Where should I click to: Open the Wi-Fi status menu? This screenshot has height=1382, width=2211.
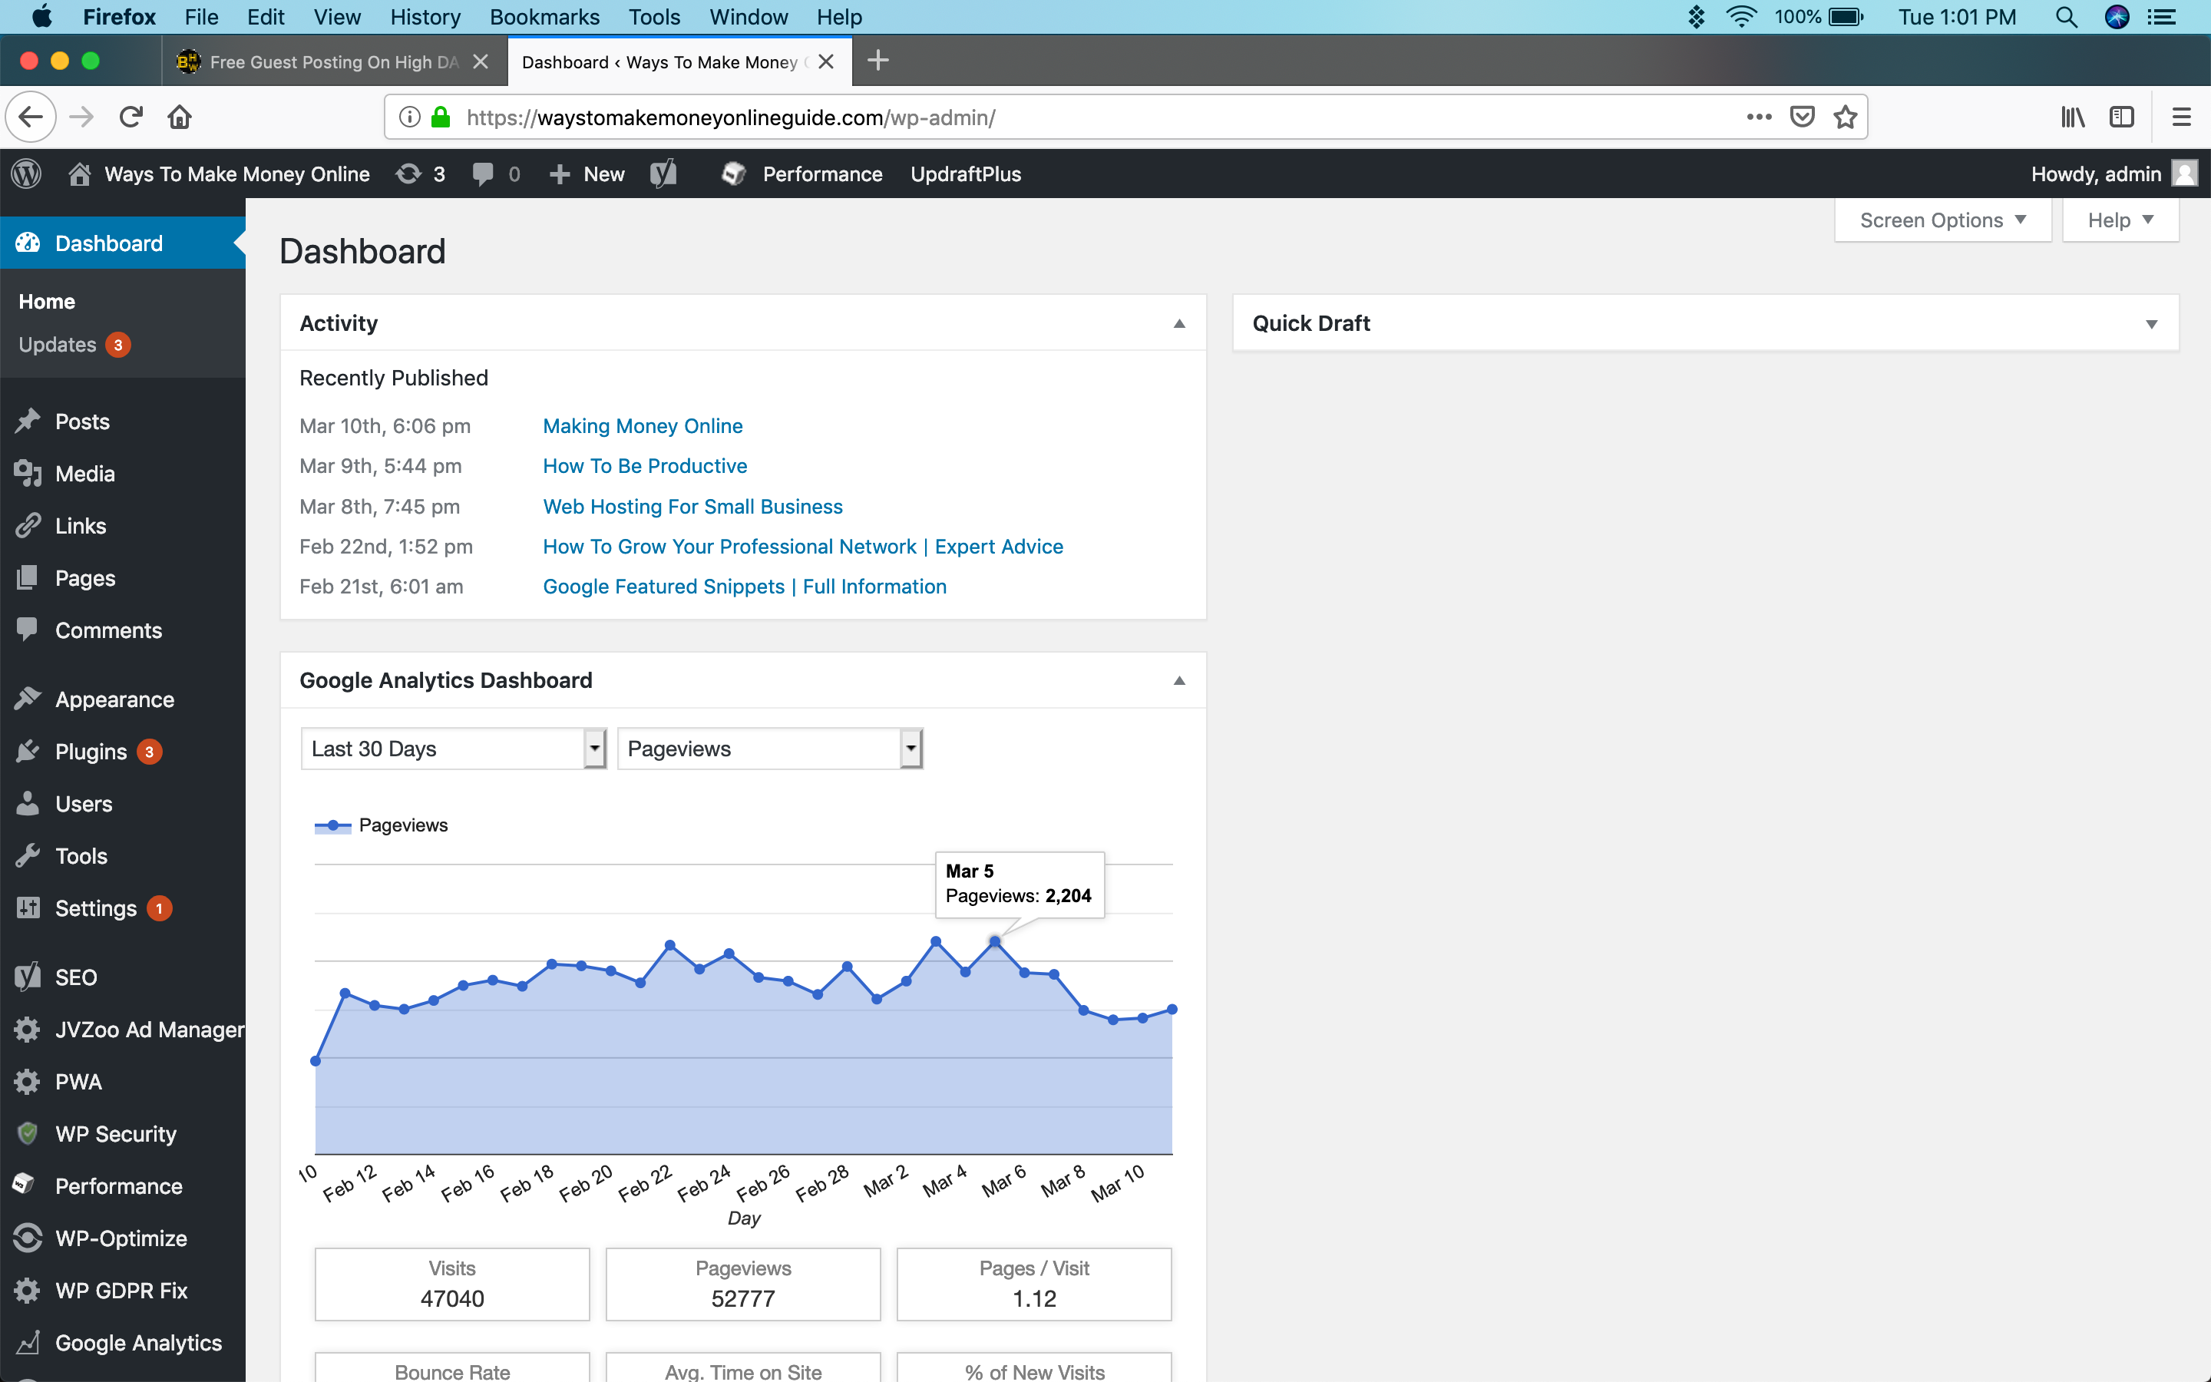(1741, 18)
